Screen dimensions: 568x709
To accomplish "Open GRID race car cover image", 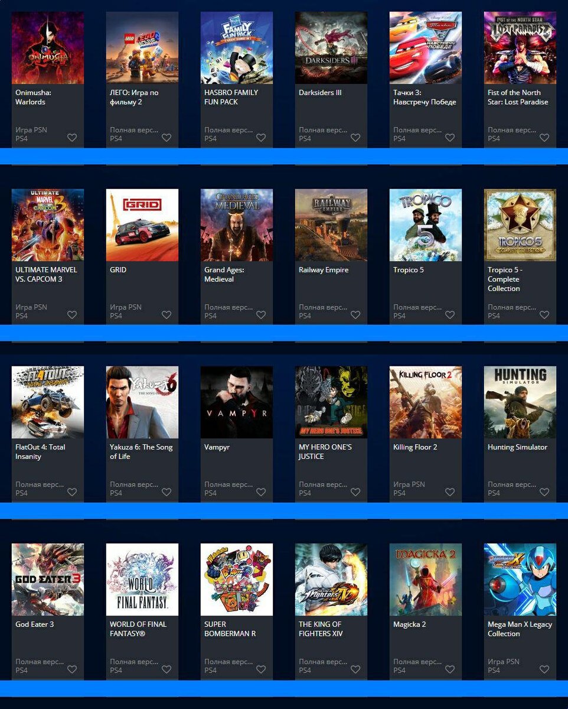I will tap(142, 225).
